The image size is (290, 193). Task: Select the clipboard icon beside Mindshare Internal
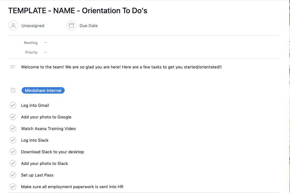[13, 90]
